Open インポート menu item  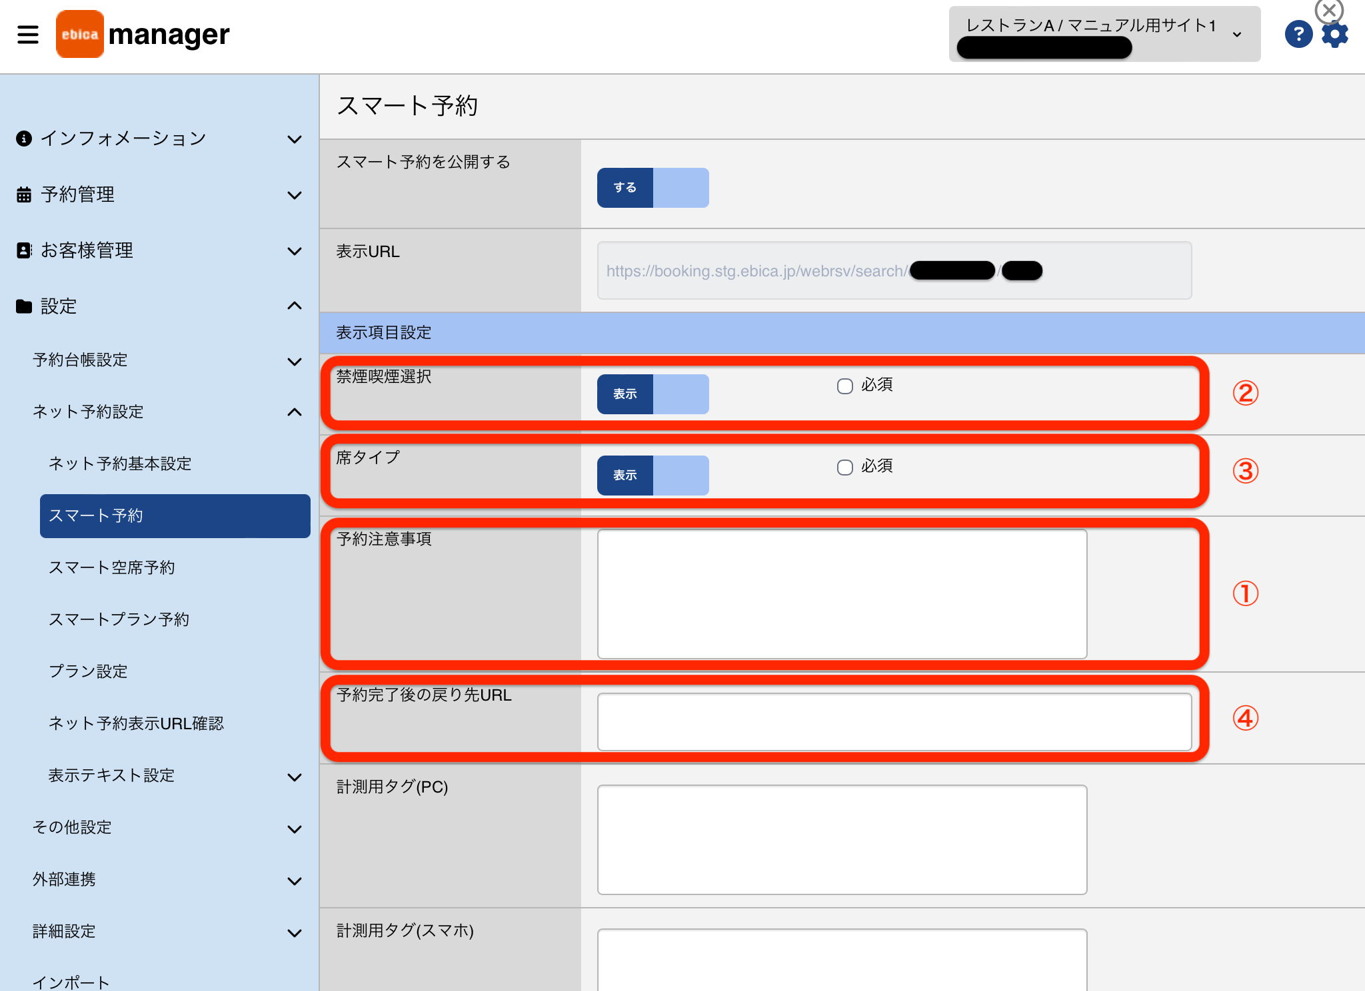71,982
